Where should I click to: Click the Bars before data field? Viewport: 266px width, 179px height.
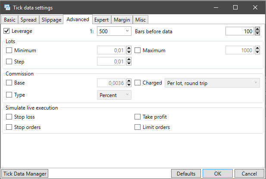click(240, 31)
